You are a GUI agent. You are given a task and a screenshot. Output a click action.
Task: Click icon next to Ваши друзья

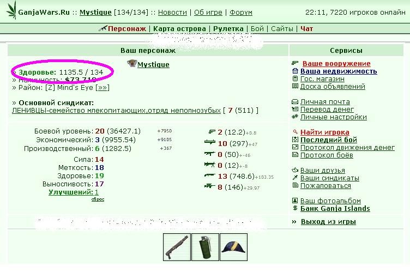pos(295,170)
